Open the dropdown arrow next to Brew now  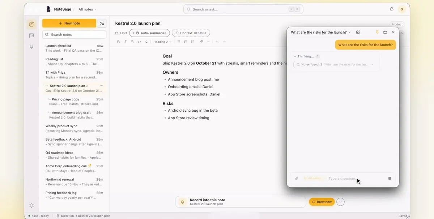[340, 202]
